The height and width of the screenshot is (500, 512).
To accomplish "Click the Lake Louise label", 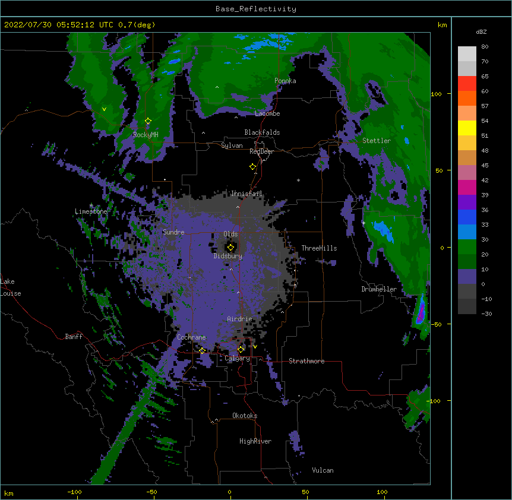I will point(11,287).
